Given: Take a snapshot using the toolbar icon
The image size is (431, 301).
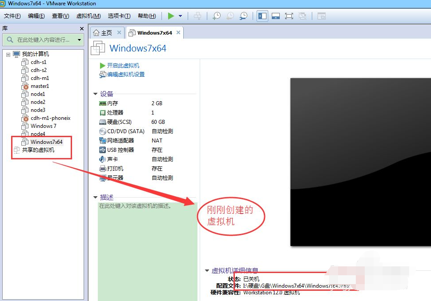Looking at the screenshot, I should (x=217, y=16).
